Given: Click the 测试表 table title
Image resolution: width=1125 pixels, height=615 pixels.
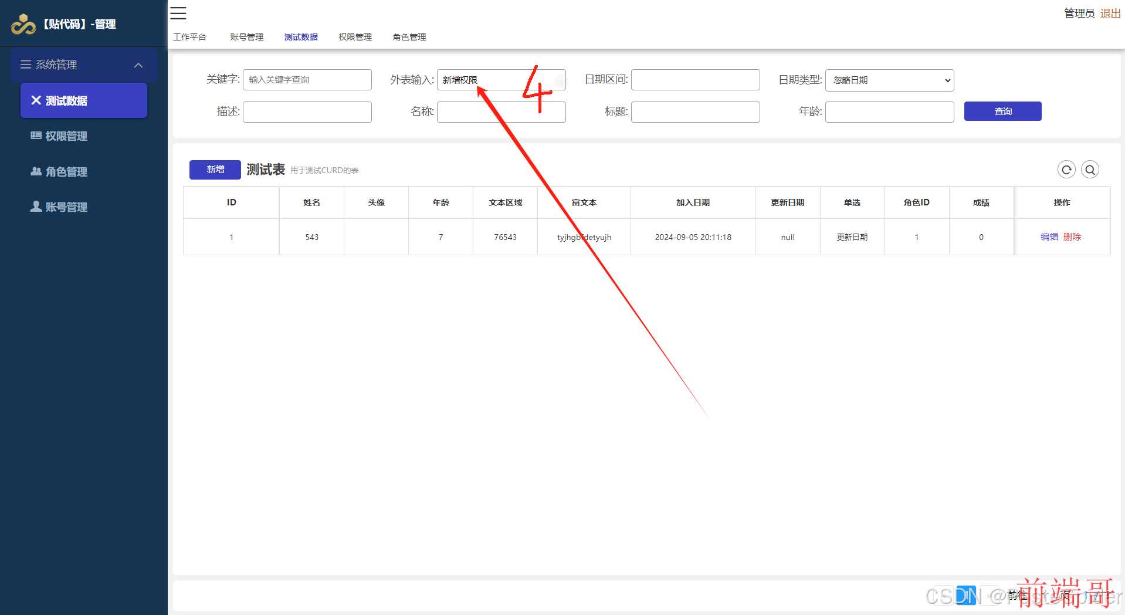Looking at the screenshot, I should point(266,170).
